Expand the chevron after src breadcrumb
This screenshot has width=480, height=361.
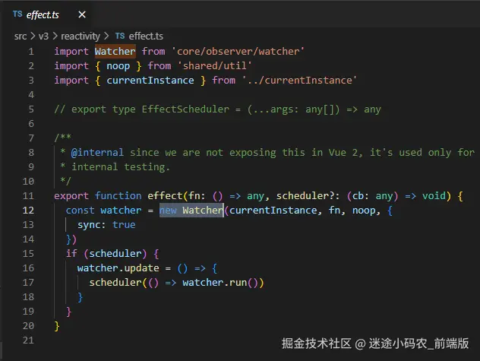[33, 36]
